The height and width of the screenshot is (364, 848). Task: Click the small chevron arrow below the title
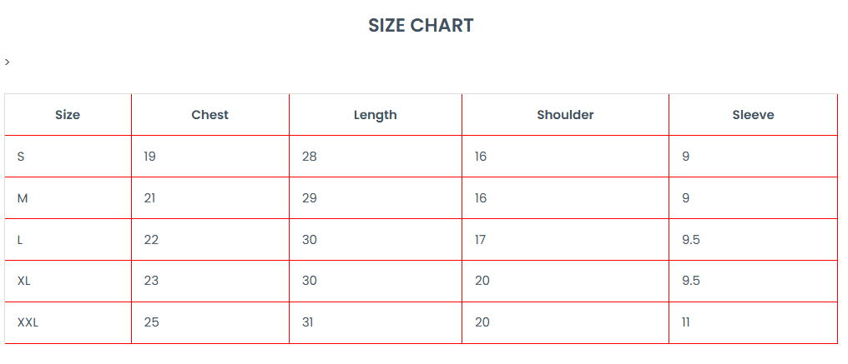(x=8, y=62)
